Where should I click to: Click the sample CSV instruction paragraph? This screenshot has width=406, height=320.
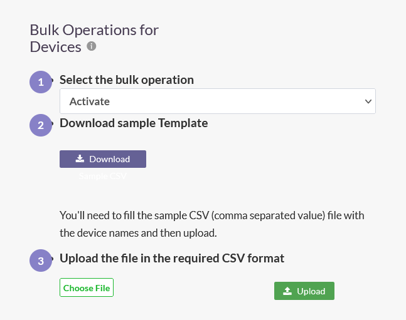click(x=212, y=224)
